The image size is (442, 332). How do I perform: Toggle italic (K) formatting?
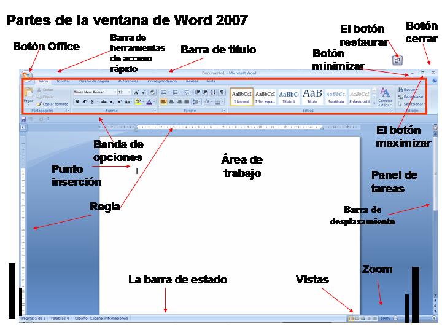coord(84,102)
